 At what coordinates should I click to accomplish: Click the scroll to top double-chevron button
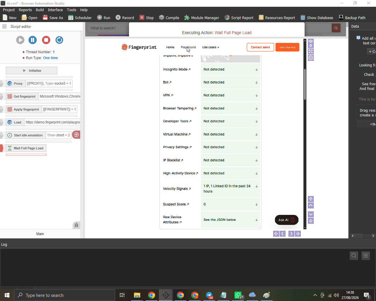[x=310, y=199]
